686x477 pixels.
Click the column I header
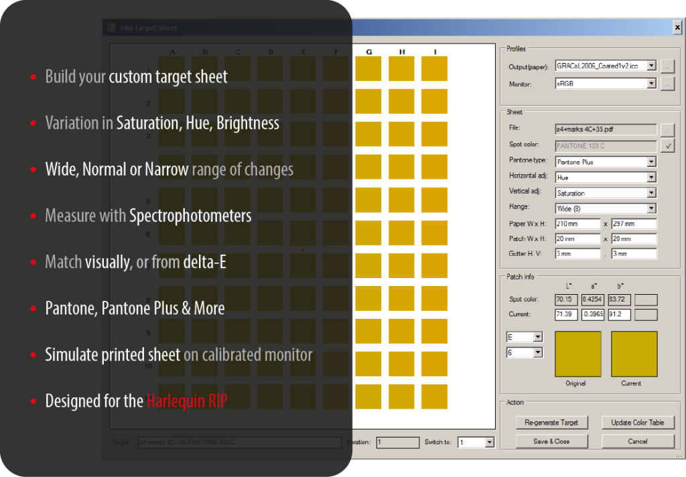(435, 52)
